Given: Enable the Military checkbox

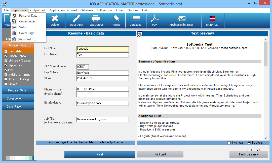Looking at the screenshot, I should click(x=6, y=84).
